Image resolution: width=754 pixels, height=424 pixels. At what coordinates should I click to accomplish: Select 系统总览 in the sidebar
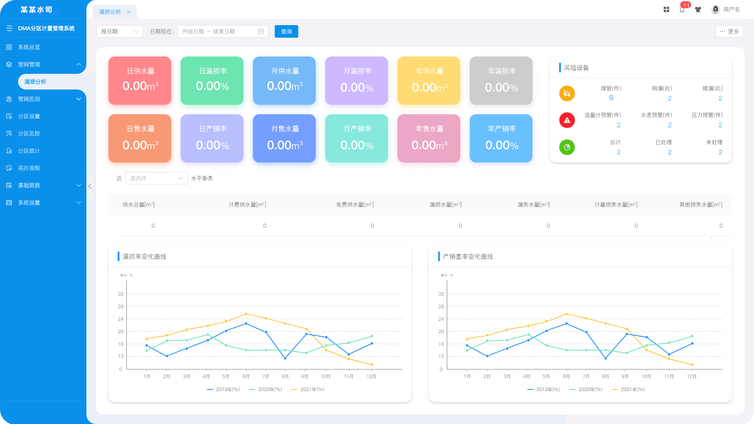[43, 47]
